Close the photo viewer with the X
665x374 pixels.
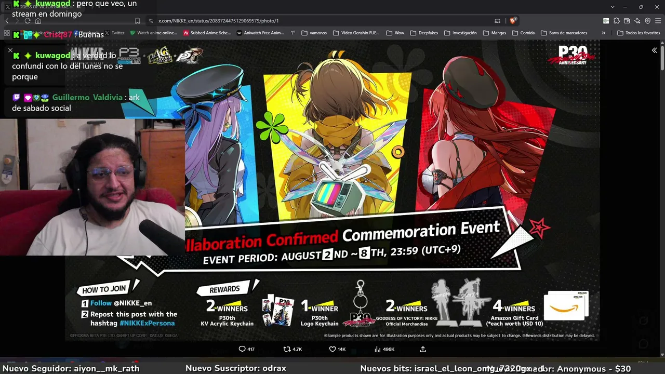tap(10, 50)
